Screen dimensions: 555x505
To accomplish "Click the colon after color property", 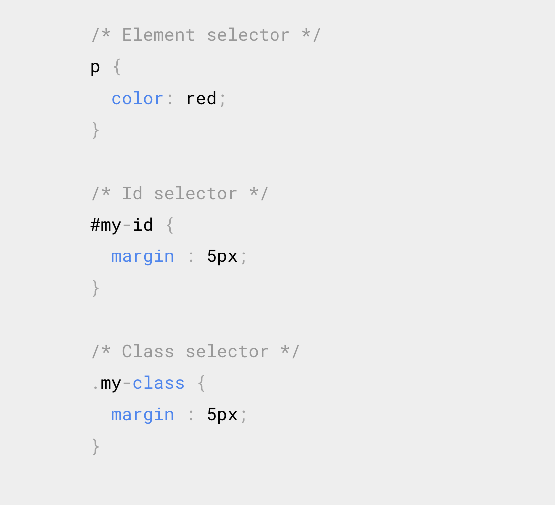I will 170,99.
